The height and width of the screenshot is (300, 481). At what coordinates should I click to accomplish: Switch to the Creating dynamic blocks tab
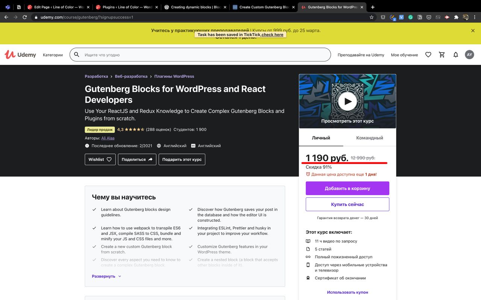[x=195, y=7]
